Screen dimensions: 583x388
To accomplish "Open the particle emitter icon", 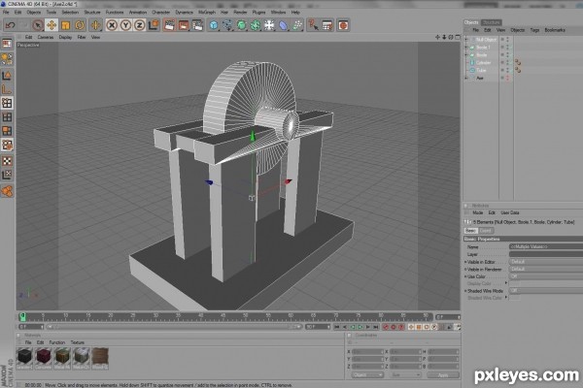I will 297,25.
